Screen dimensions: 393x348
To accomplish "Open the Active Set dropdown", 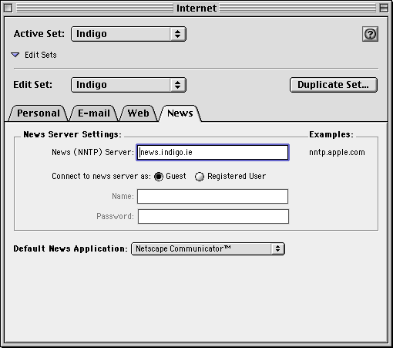I will (x=129, y=34).
